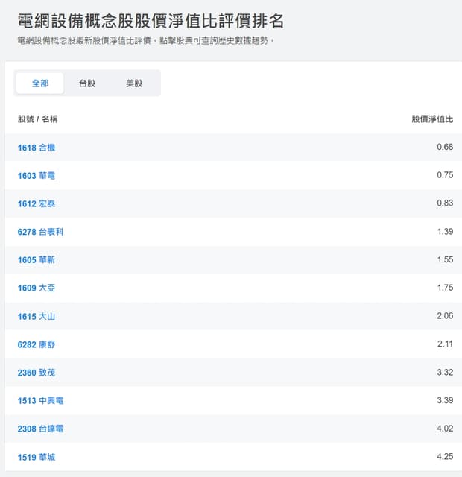Click the first 0.75 ratio value
The height and width of the screenshot is (477, 462).
tap(445, 175)
